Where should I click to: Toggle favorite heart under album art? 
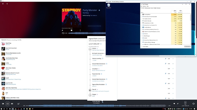tap(71, 30)
